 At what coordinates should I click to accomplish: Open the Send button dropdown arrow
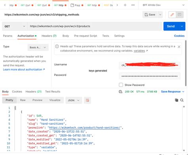click(182, 26)
